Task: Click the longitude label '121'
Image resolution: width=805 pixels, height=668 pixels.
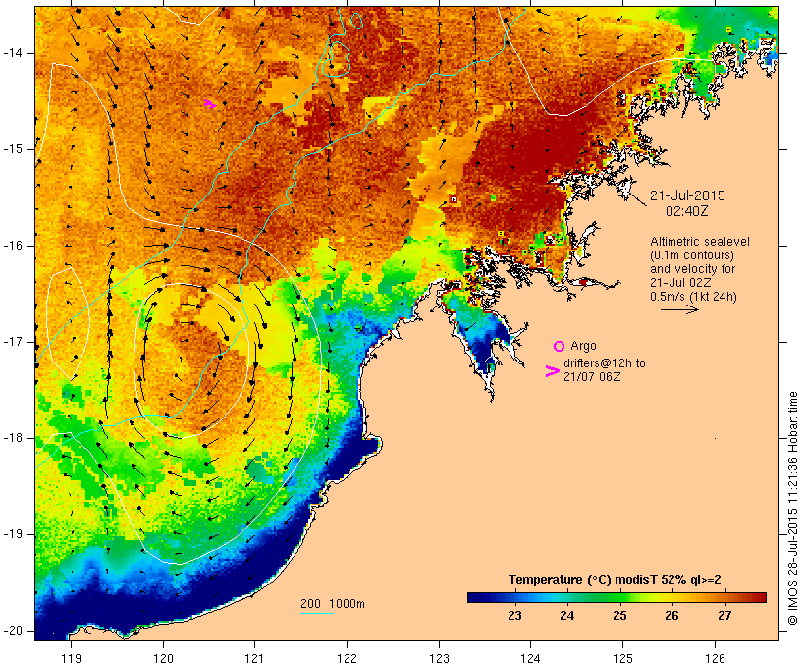Action: 254,658
